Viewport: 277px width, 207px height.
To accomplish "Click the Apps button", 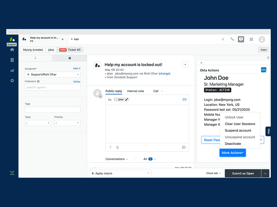I will 263,50.
